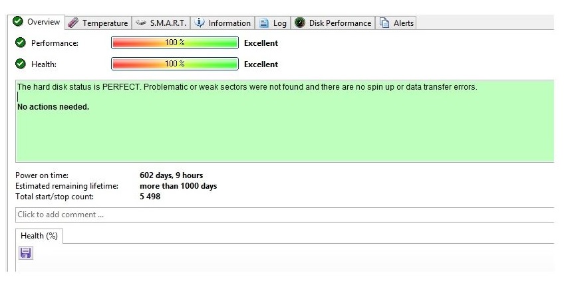
Task: Click the green check icon beside Health
Action: 21,64
